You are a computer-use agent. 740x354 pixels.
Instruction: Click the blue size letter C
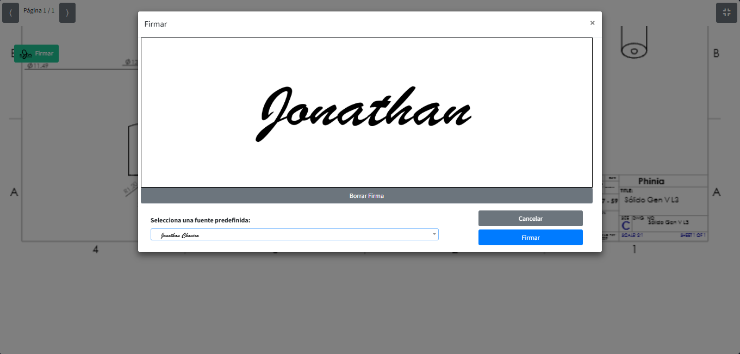click(x=626, y=225)
